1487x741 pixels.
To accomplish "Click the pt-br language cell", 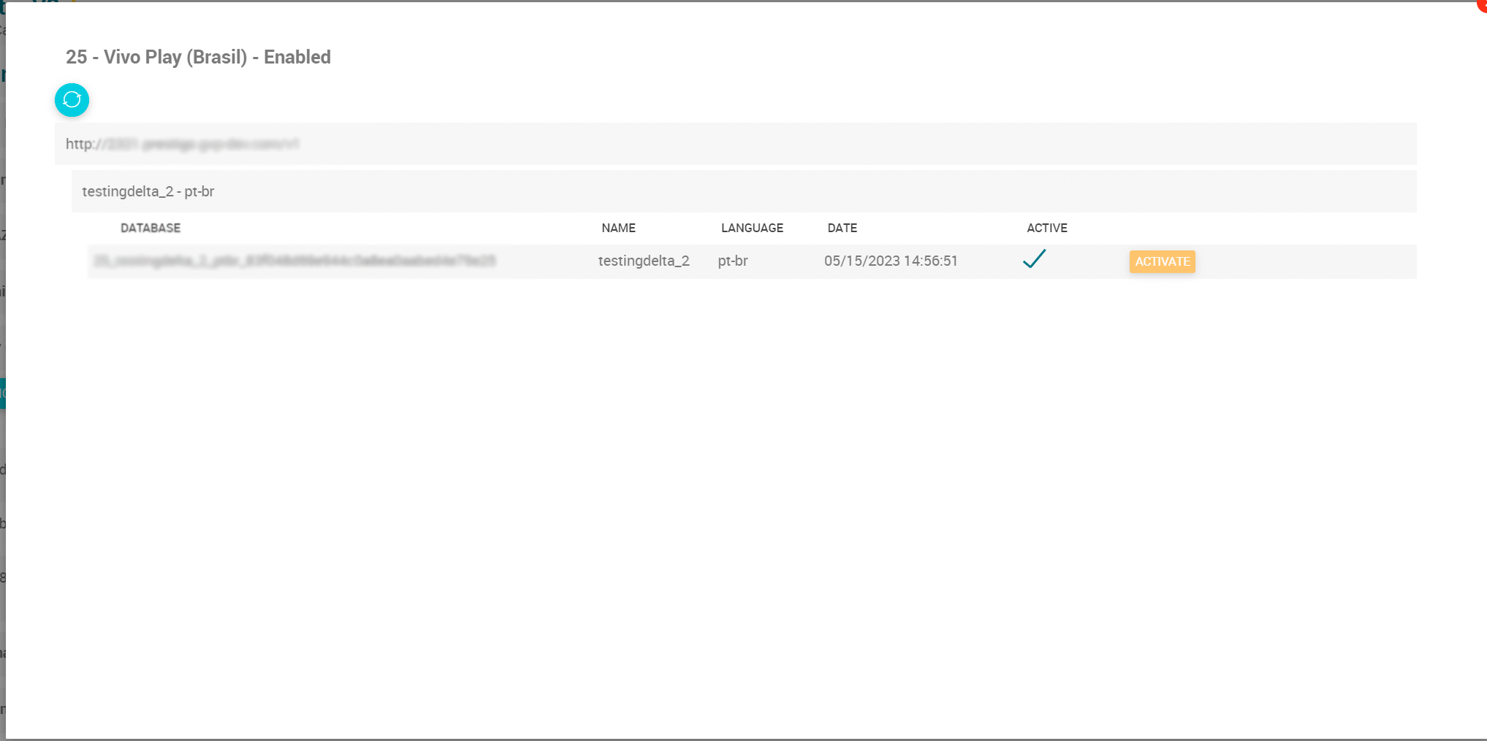I will click(x=732, y=261).
